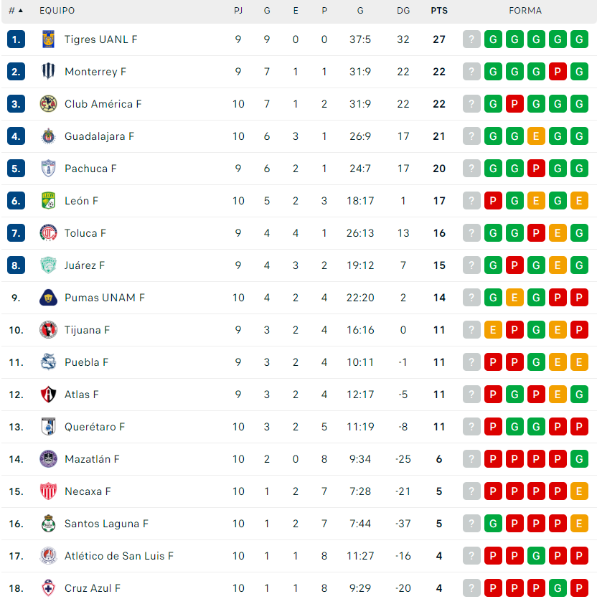Click the Cruz Azul F crest

click(48, 588)
